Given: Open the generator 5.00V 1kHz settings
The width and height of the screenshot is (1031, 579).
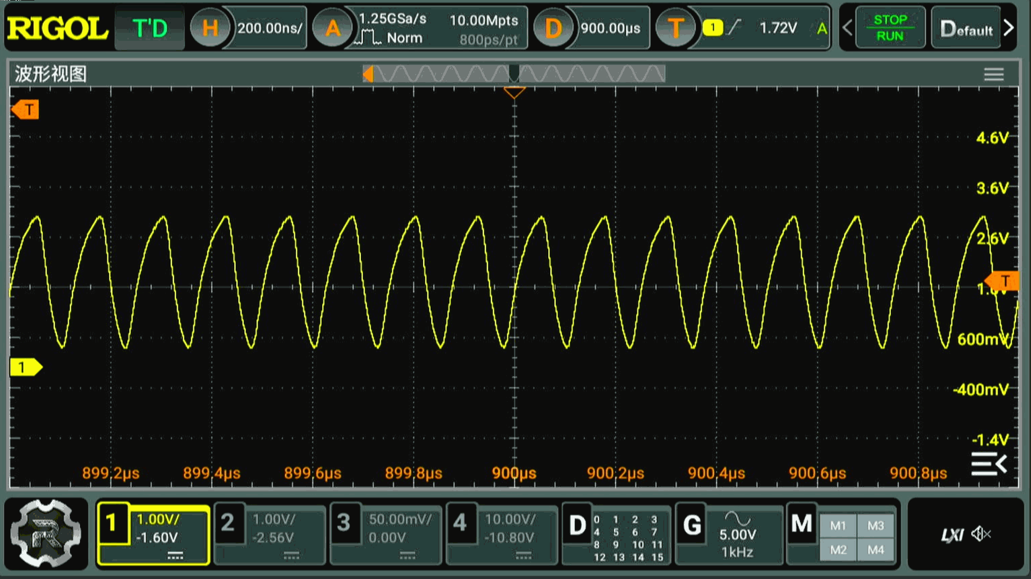Looking at the screenshot, I should click(738, 543).
